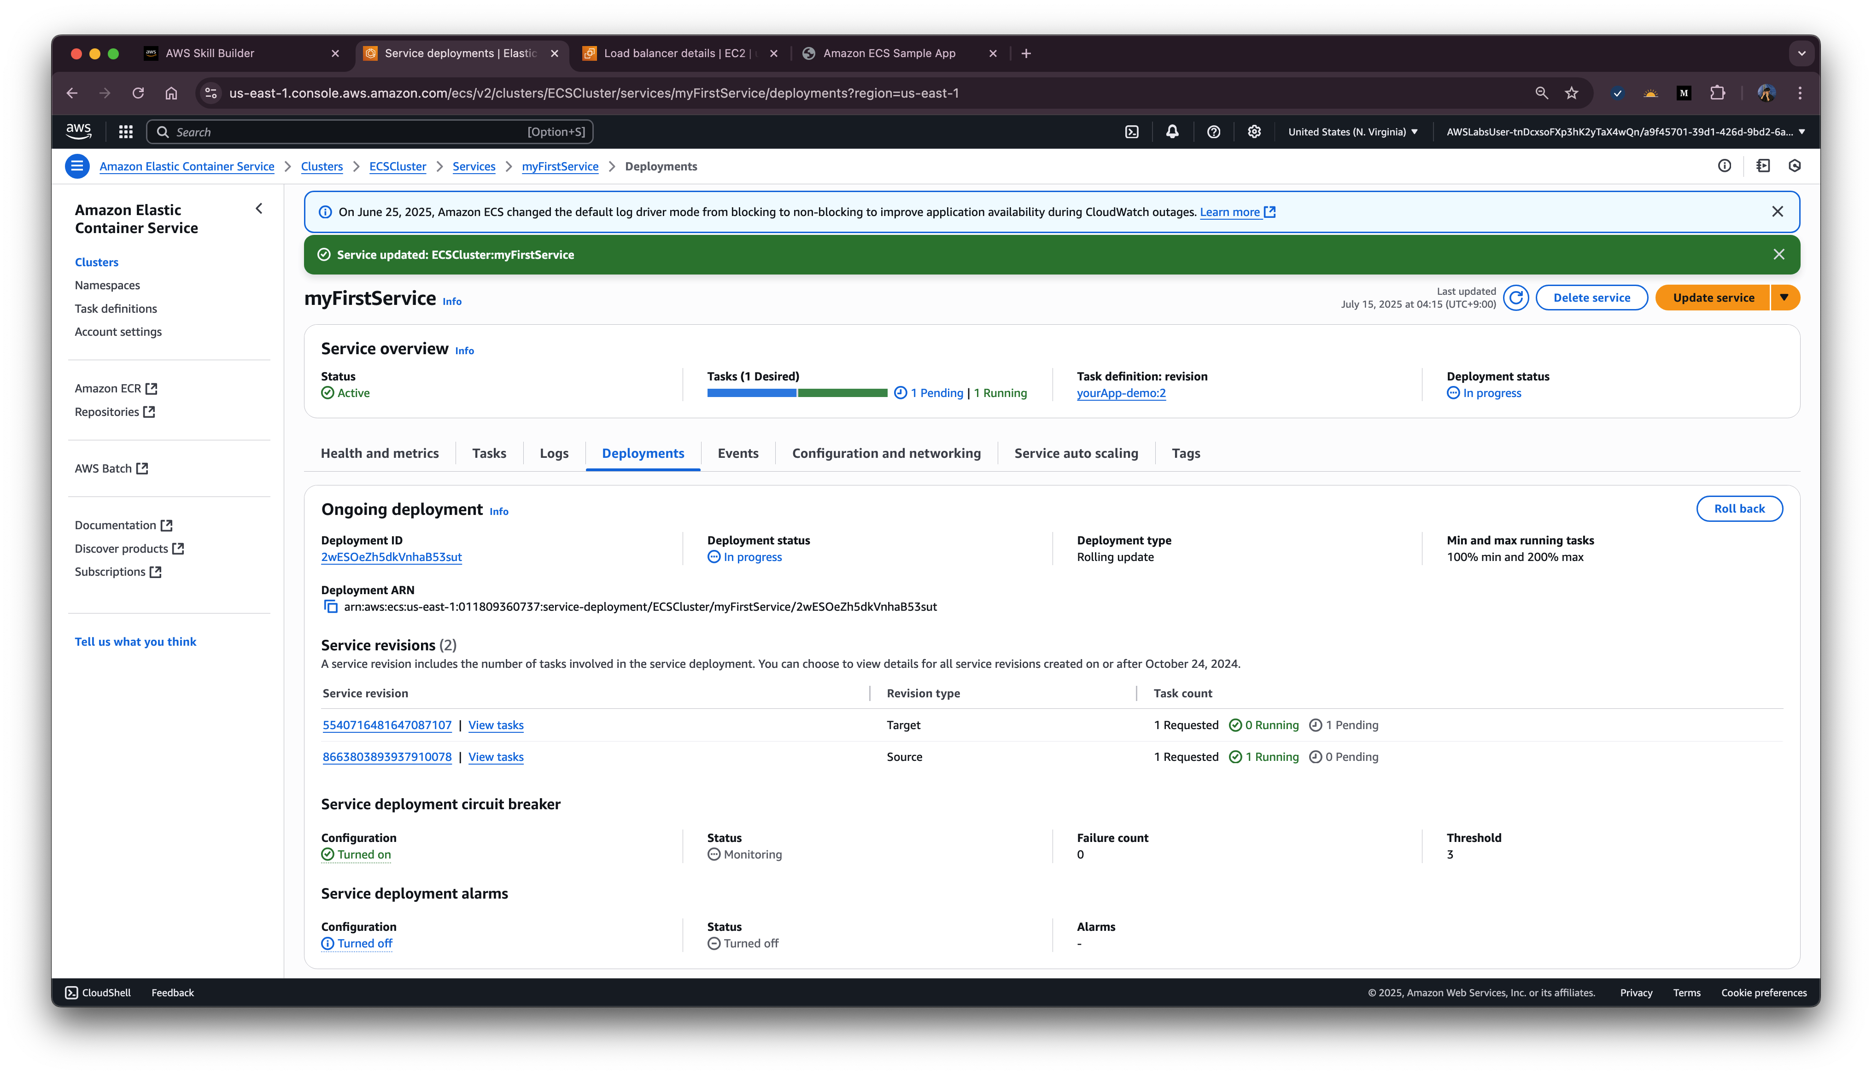Open the browser home page
Screen dimensions: 1872x1075
[x=171, y=93]
